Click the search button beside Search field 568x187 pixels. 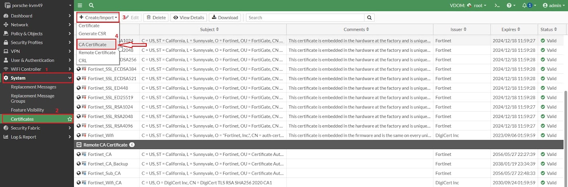369,18
